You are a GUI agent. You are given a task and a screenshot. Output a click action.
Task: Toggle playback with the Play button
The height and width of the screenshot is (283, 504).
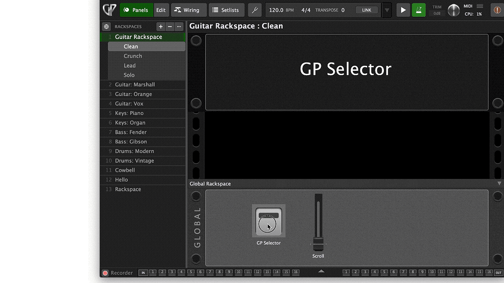[403, 9]
